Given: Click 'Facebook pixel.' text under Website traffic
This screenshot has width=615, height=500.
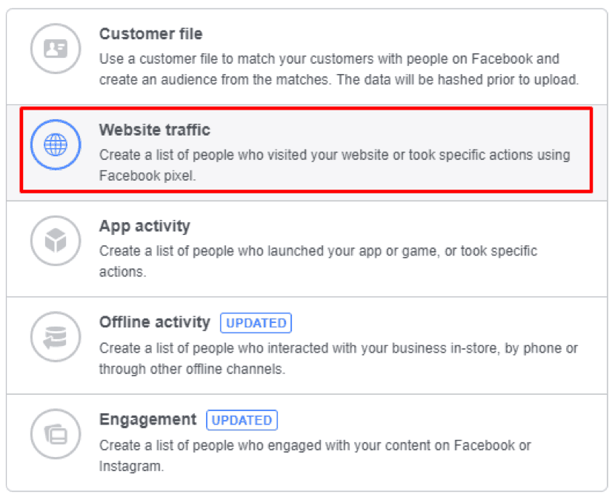Looking at the screenshot, I should point(147,176).
